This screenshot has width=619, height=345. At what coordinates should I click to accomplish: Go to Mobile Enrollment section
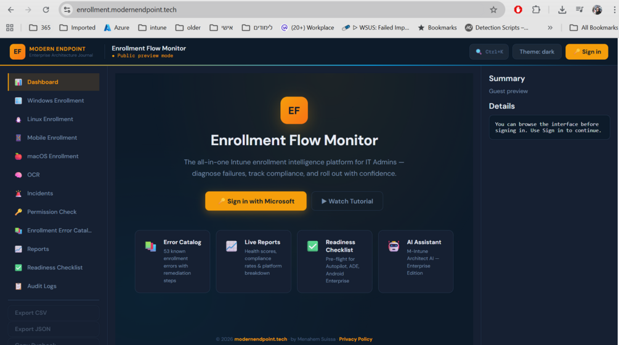point(54,138)
